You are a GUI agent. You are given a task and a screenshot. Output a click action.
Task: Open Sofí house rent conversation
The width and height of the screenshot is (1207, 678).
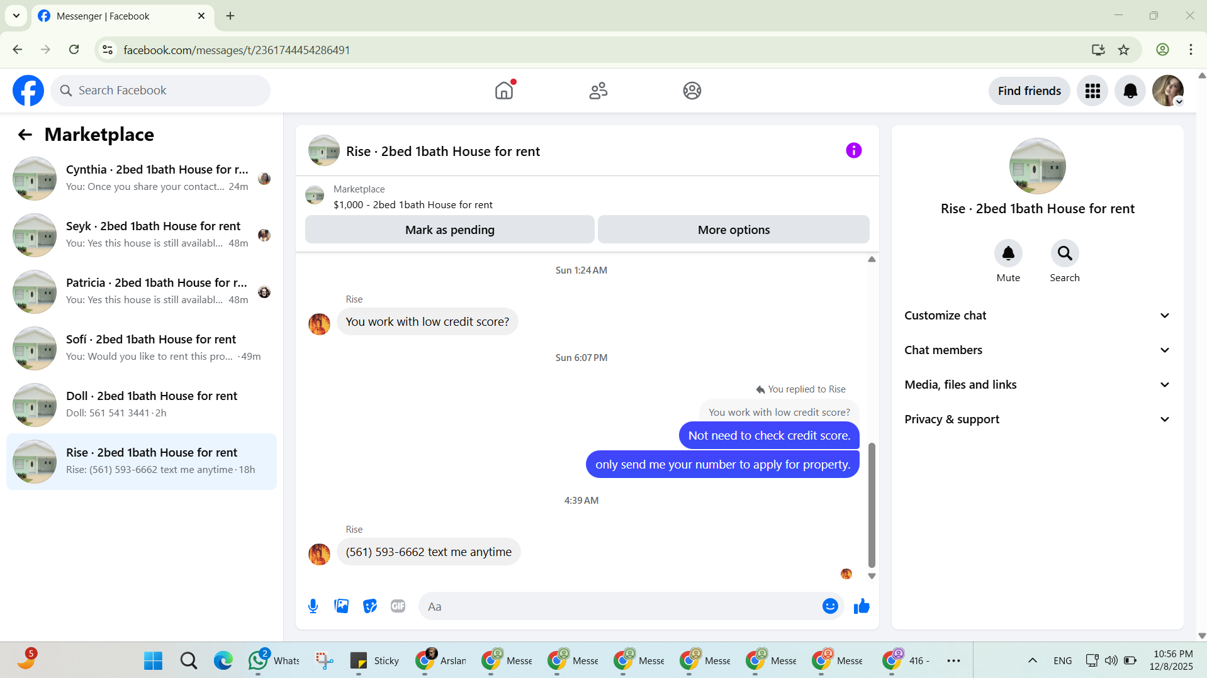click(x=142, y=348)
